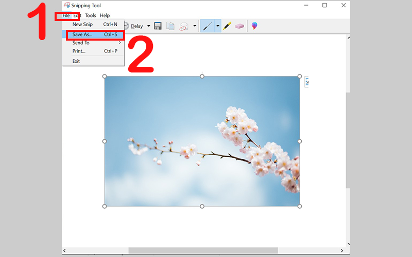The width and height of the screenshot is (412, 257).
Task: Open the Help menu
Action: [105, 15]
